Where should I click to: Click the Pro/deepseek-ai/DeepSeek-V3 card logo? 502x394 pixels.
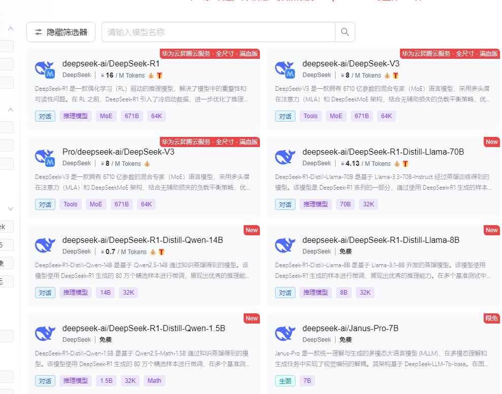[45, 158]
